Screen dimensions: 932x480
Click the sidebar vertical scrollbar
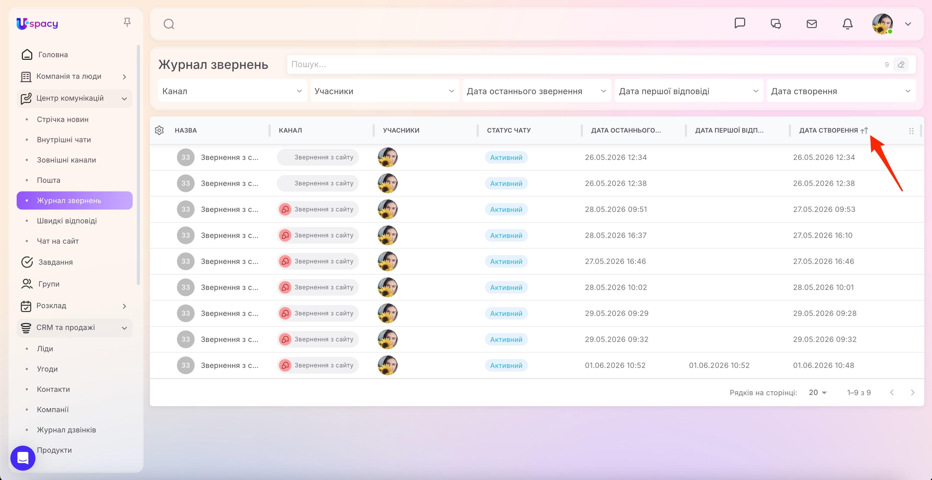[x=138, y=165]
